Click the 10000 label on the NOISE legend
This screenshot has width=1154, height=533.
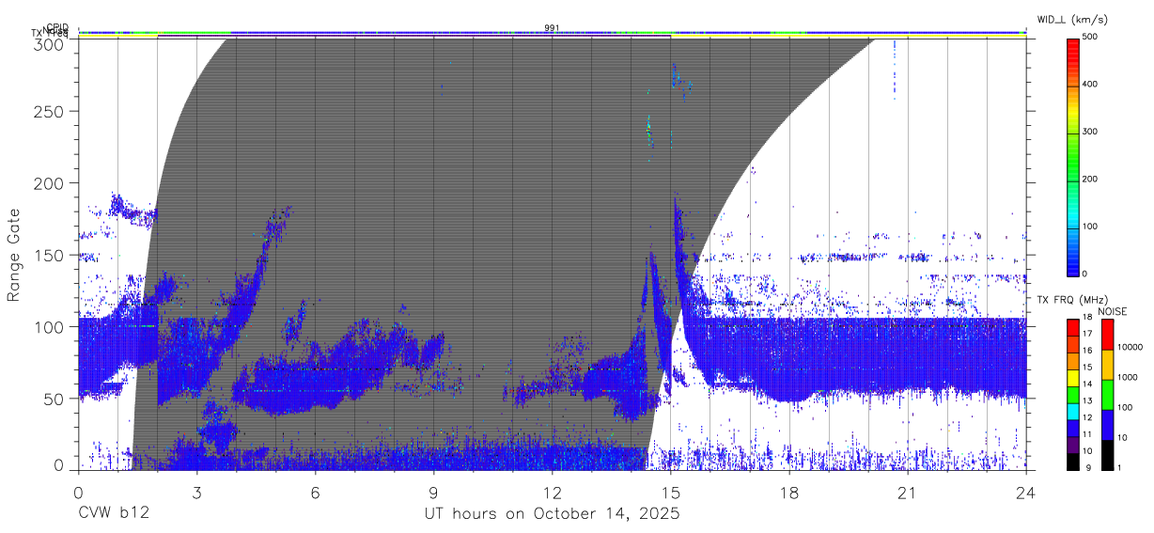coord(1131,348)
